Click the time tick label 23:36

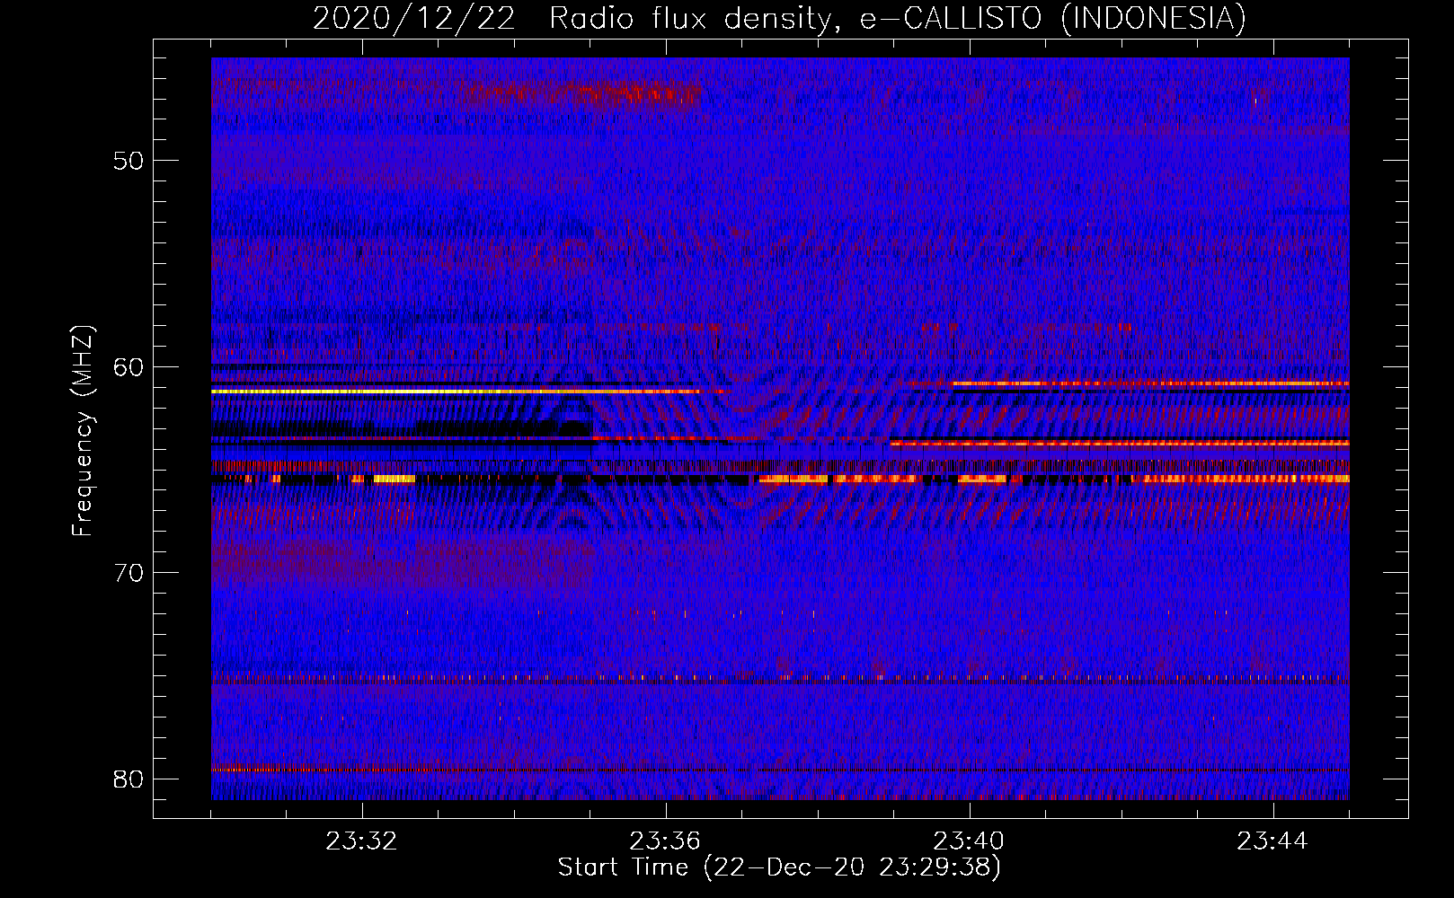point(665,841)
